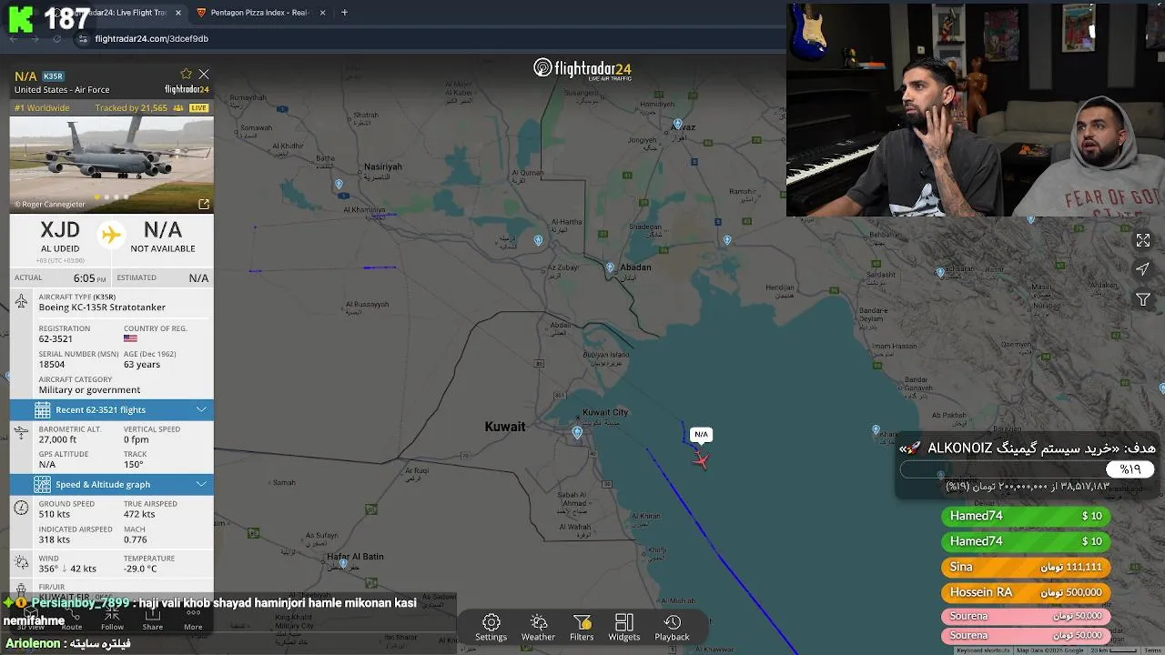Open the More options in panel footer
This screenshot has width=1165, height=655.
[193, 620]
